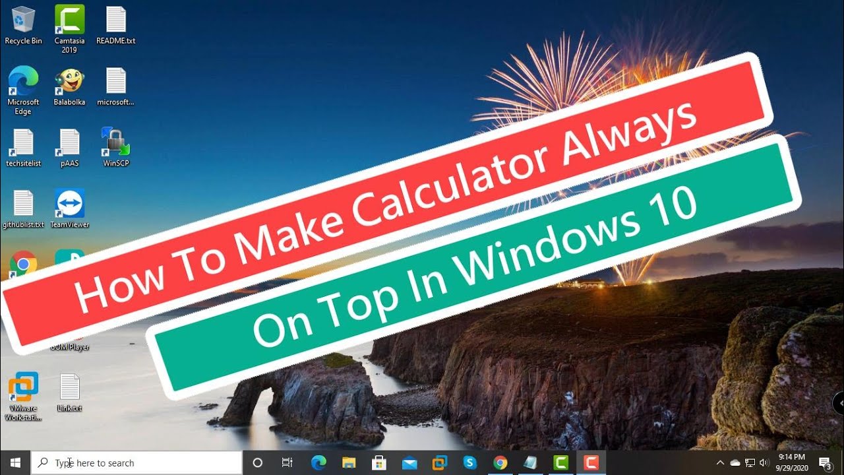This screenshot has height=475, width=844.
Task: Switch to the green Camtasia taskbar icon
Action: (x=561, y=462)
